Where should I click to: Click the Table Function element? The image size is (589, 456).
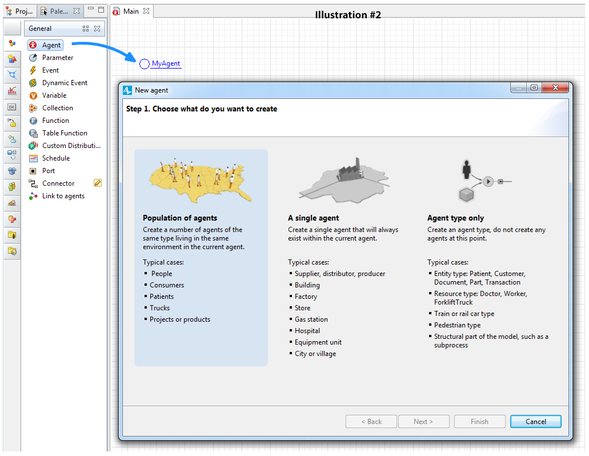64,133
